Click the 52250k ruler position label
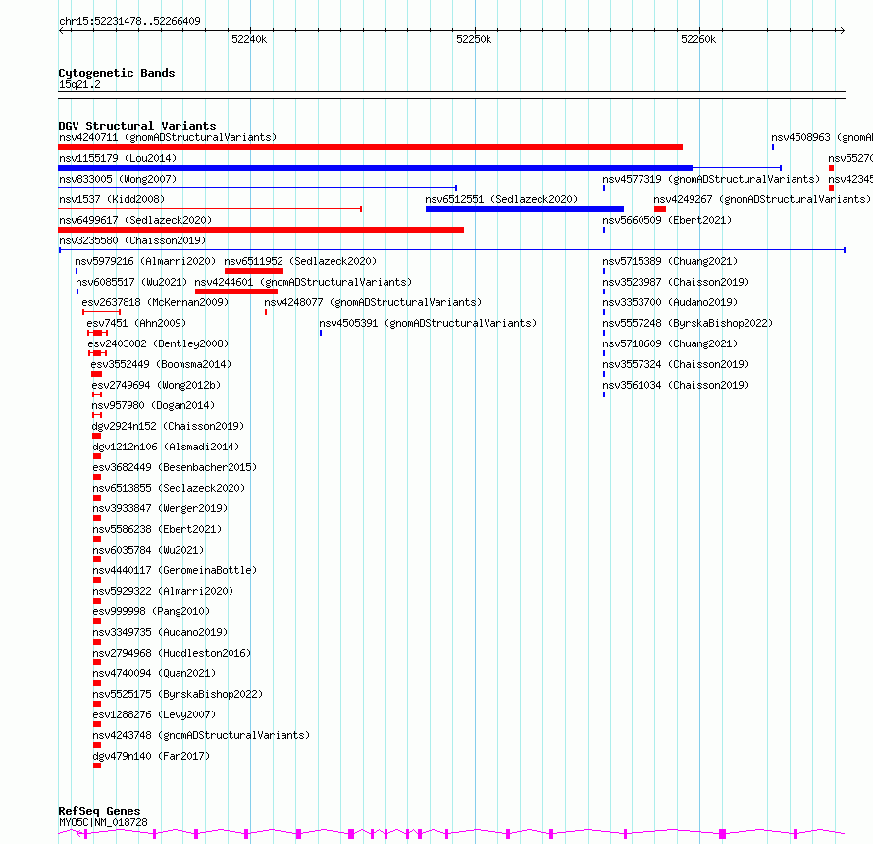 click(x=474, y=39)
